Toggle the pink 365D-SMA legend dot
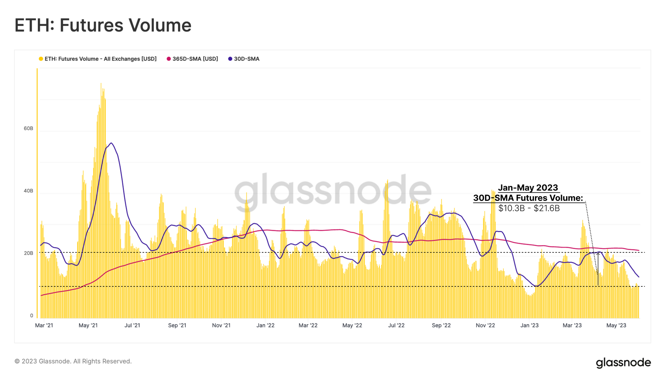This screenshot has height=381, width=662. pyautogui.click(x=169, y=59)
